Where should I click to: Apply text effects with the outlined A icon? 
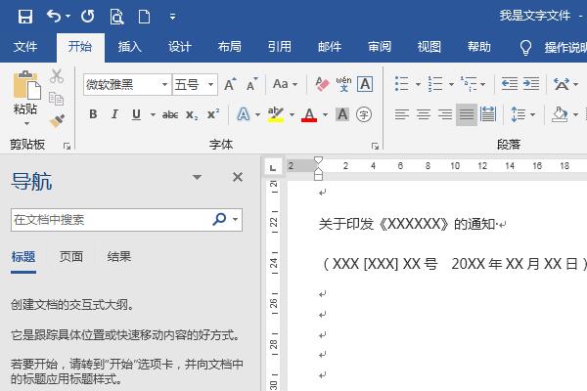point(244,114)
